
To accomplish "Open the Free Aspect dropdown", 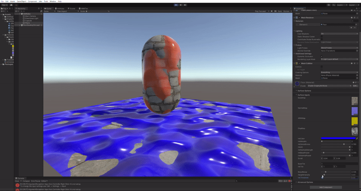I will 67,11.
